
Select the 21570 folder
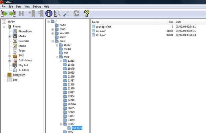[71, 88]
